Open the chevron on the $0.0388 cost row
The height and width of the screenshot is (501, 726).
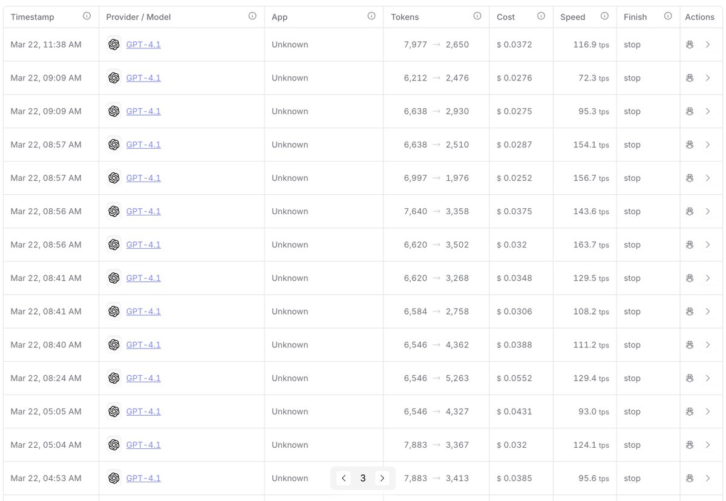[708, 344]
